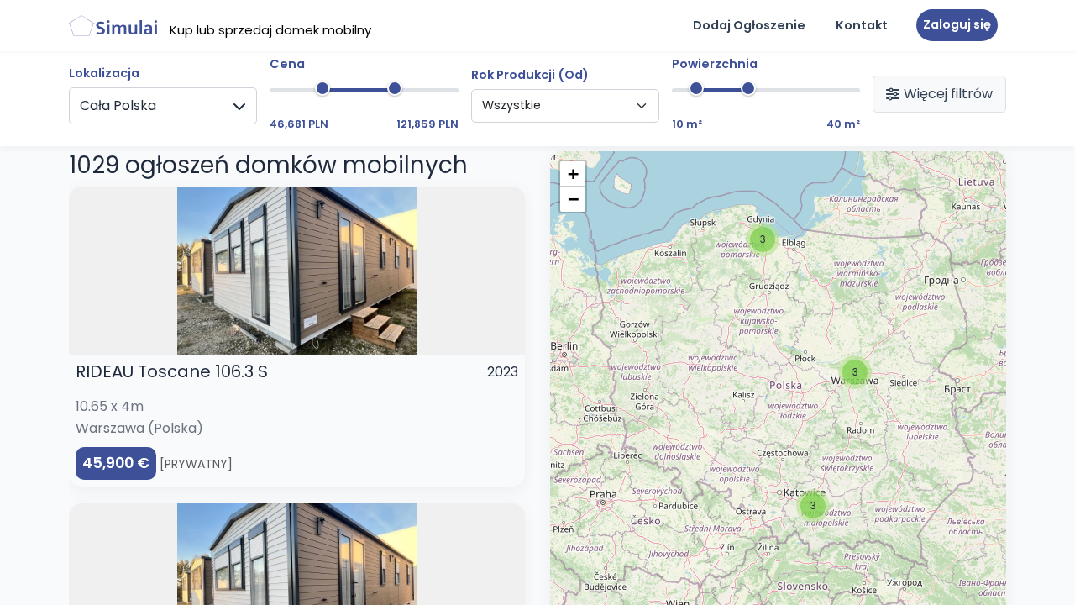The image size is (1075, 605).
Task: Go to the Kontakt page
Action: pos(861,25)
